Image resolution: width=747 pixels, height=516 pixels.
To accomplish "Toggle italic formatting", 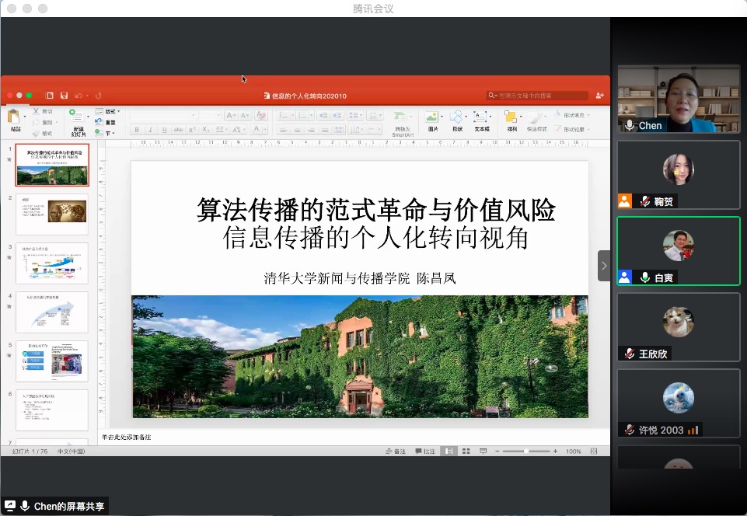I will (149, 129).
